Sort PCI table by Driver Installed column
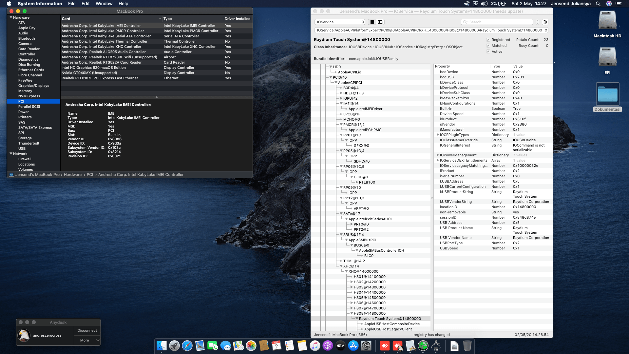 (238, 19)
